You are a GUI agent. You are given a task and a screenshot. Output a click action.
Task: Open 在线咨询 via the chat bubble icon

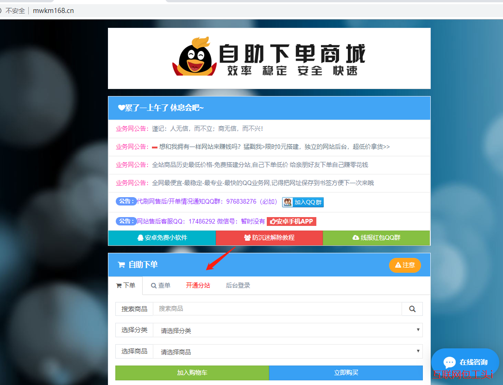(449, 362)
